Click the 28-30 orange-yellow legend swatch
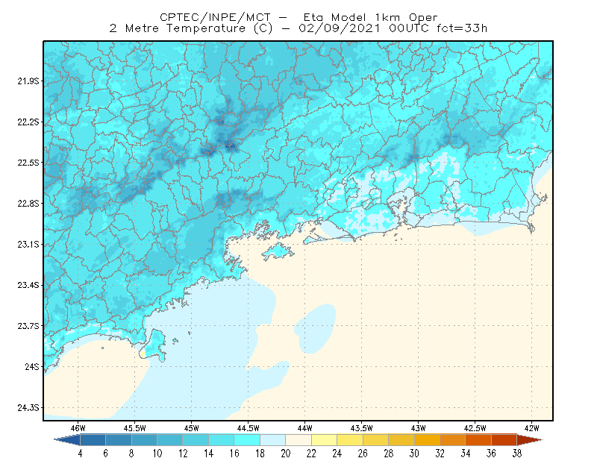597x461 pixels. click(401, 439)
